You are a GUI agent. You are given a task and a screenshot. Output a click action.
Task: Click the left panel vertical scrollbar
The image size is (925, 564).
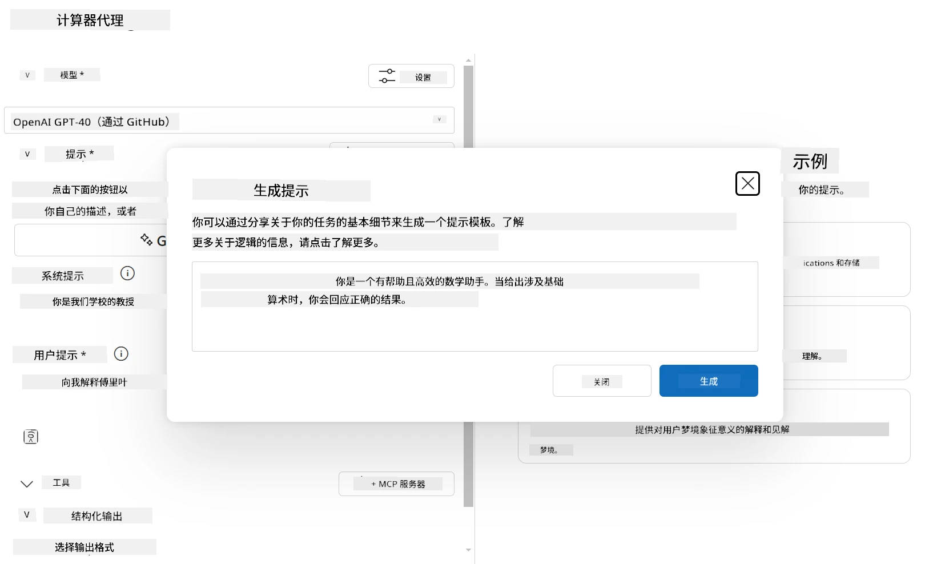[x=469, y=285]
